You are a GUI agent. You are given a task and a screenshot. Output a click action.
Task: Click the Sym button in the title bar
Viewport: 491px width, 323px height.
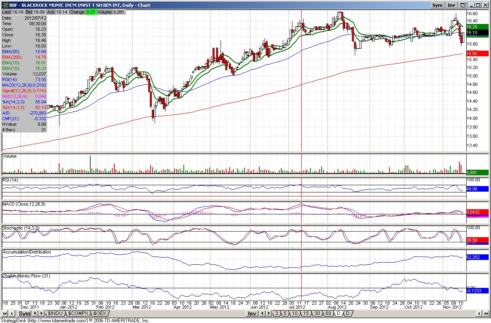point(437,5)
